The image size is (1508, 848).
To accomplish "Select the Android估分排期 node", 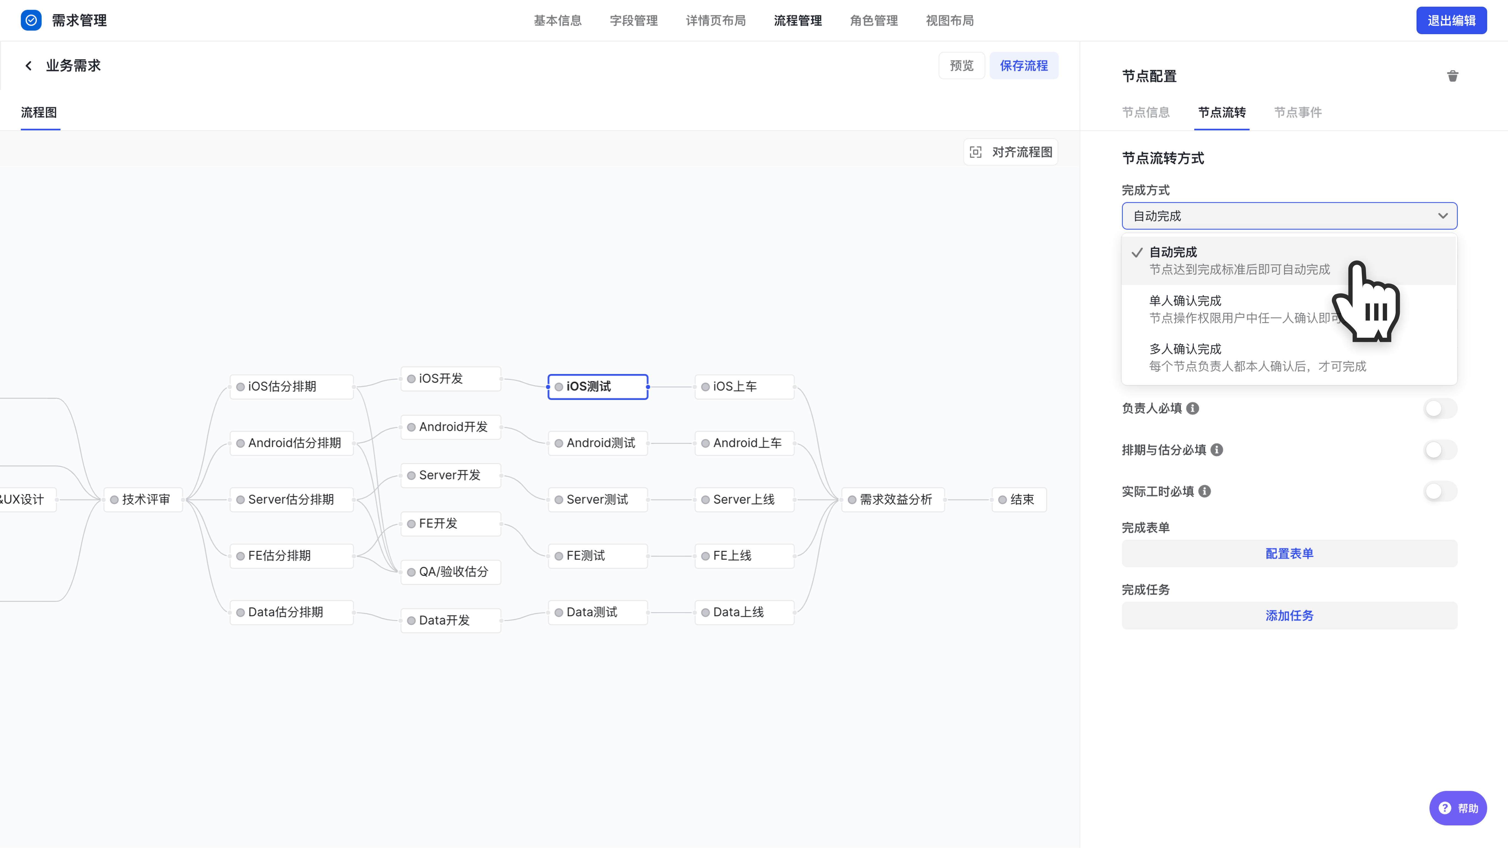I will 292,443.
